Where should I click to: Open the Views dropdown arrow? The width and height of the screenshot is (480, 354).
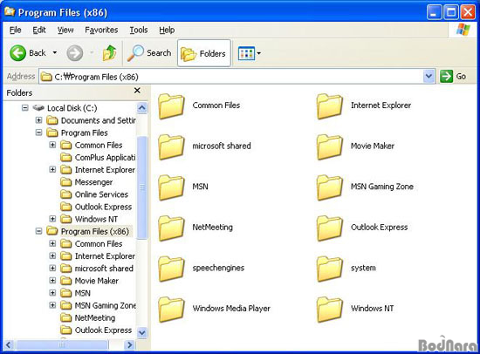[x=258, y=53]
